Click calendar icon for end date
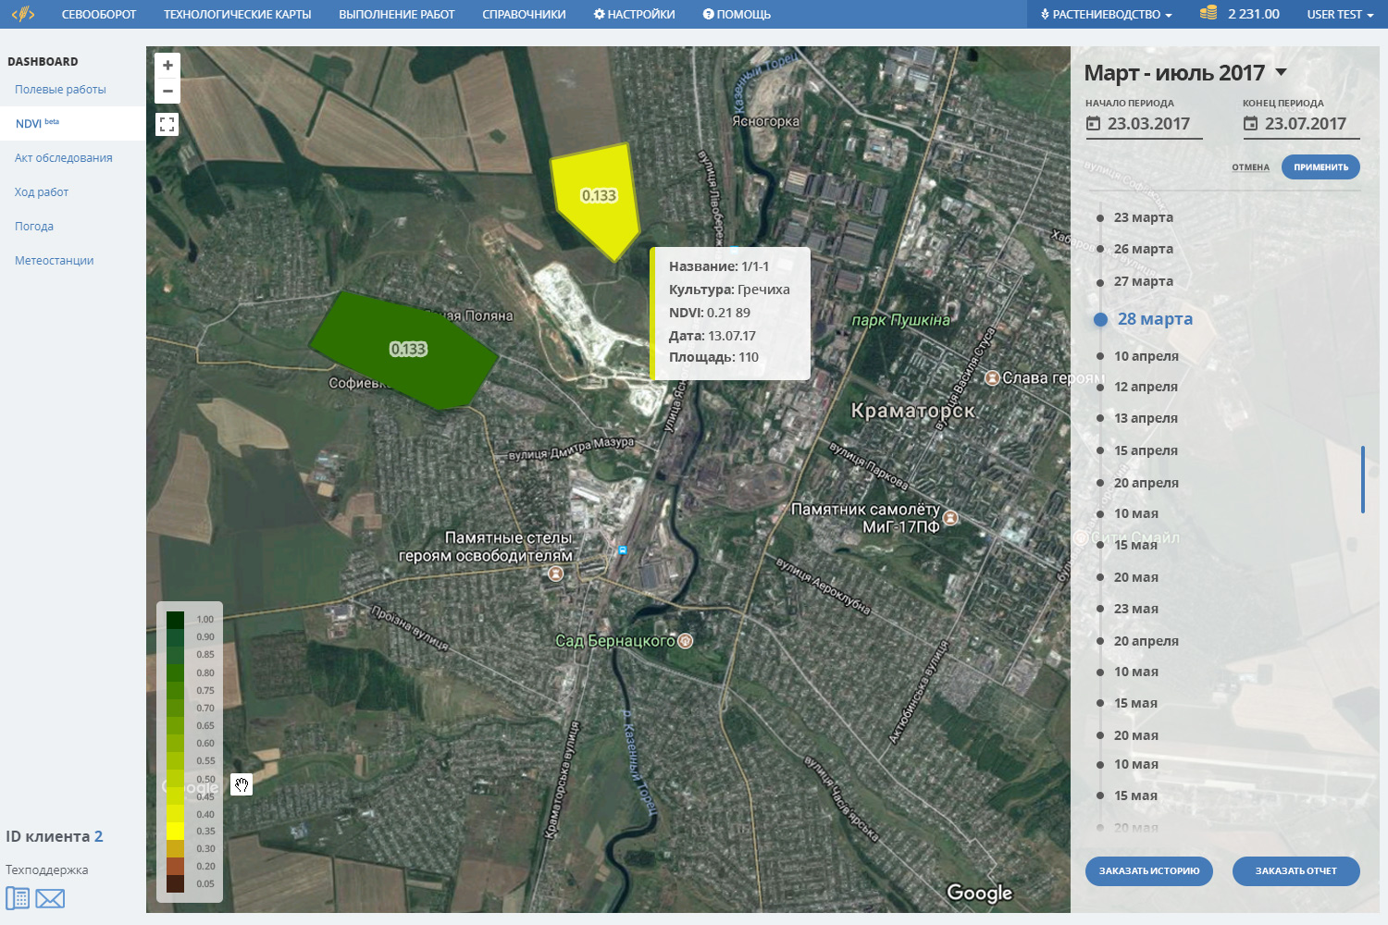This screenshot has width=1388, height=925. click(1251, 124)
